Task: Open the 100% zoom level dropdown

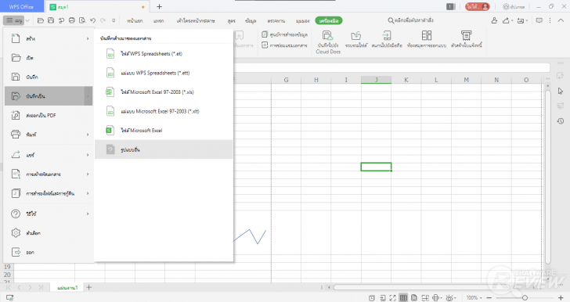Action: [x=474, y=298]
